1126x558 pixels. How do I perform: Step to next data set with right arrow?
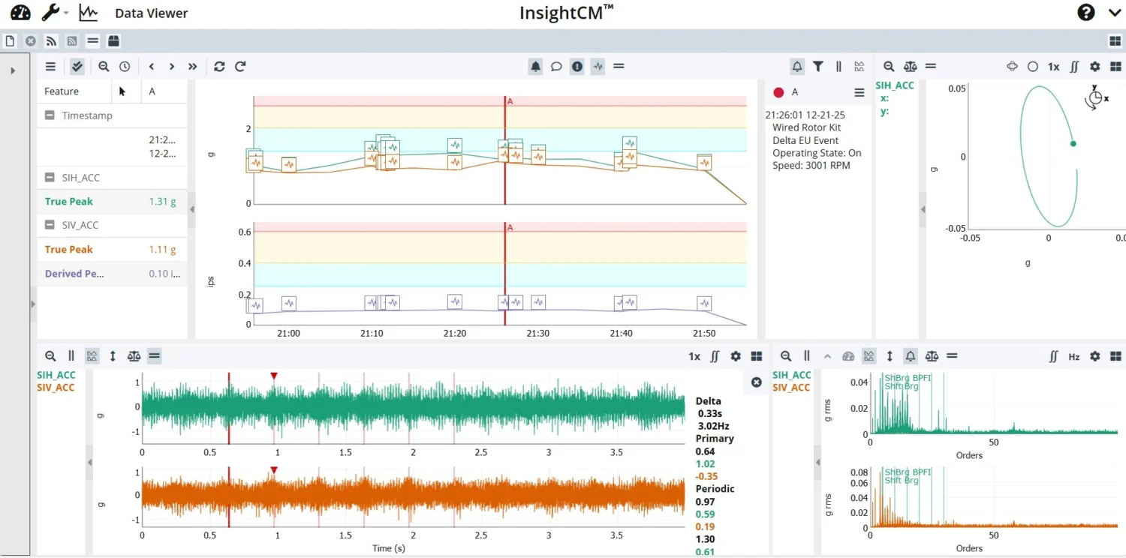point(172,67)
